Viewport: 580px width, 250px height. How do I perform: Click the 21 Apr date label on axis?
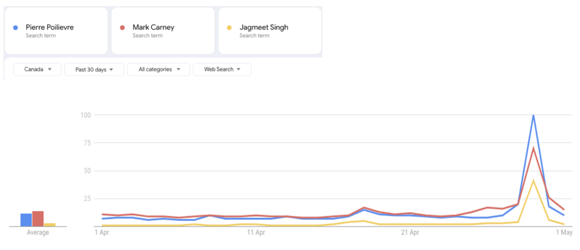410,232
